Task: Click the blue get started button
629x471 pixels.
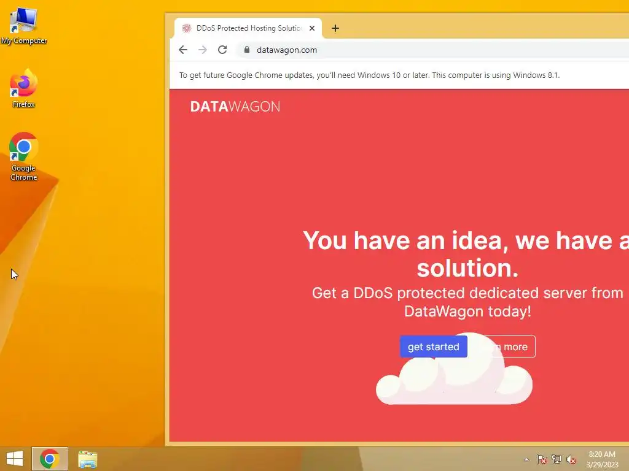Action: (433, 347)
